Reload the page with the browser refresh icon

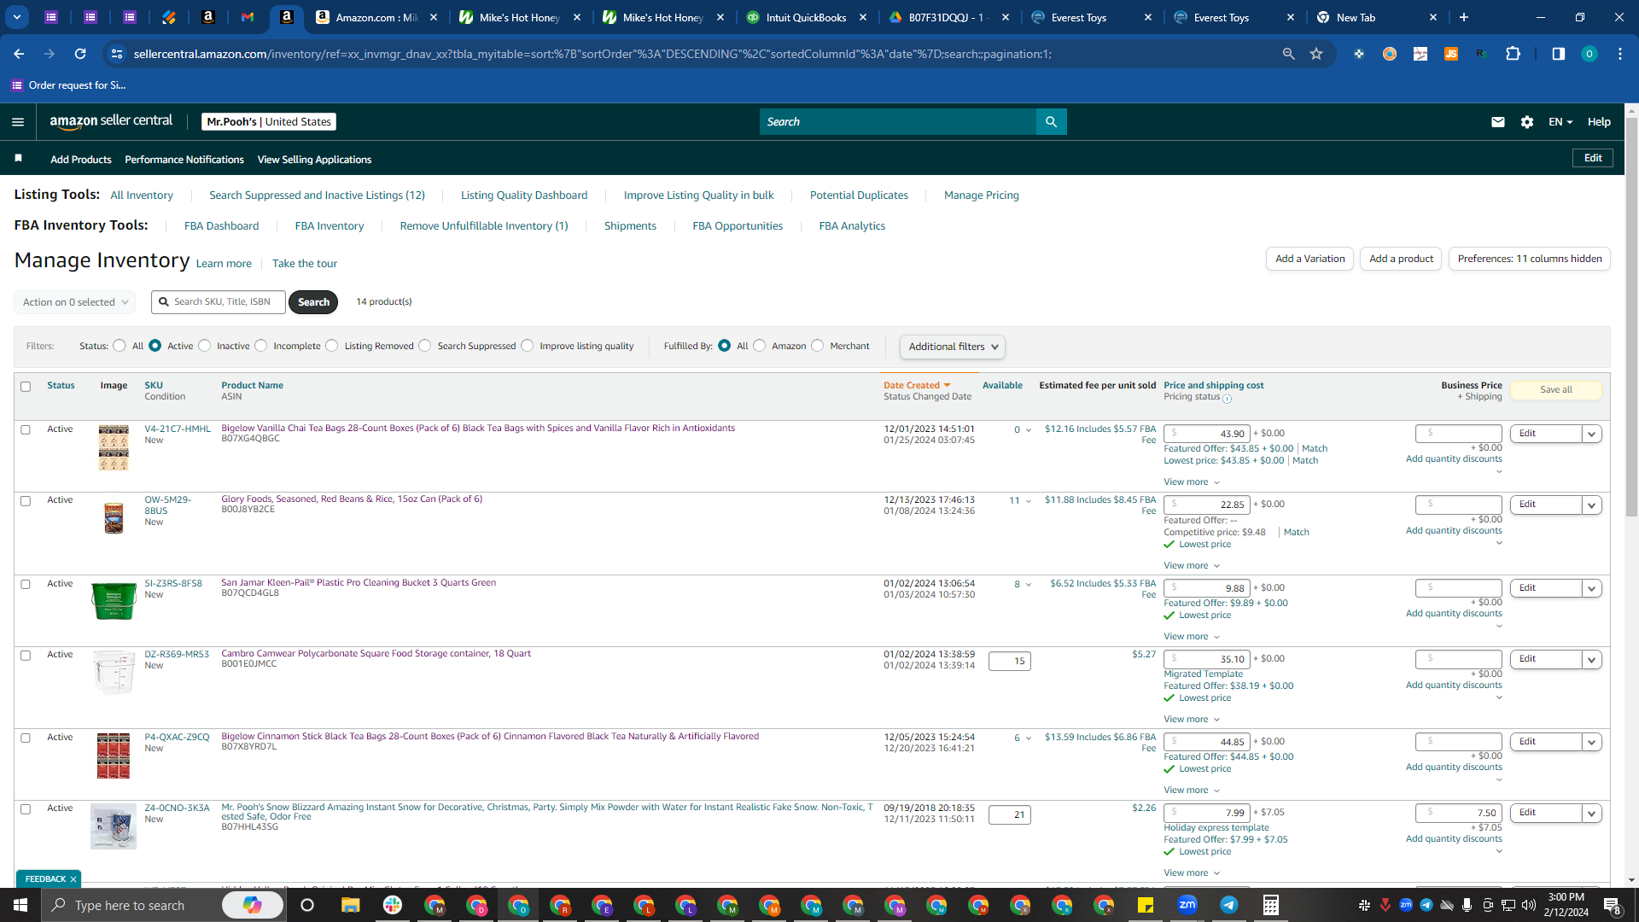[x=80, y=54]
